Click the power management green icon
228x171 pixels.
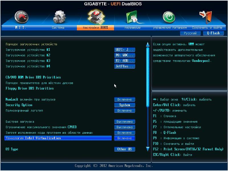169,17
